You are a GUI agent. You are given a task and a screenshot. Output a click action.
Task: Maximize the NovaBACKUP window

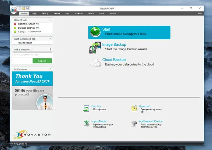point(191,8)
